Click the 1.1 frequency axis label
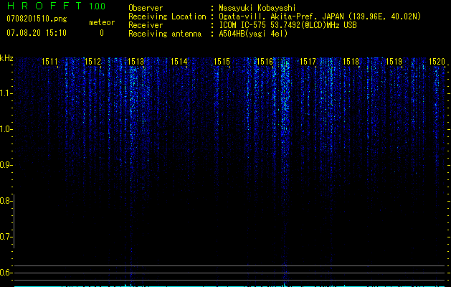Image resolution: width=451 pixels, height=287 pixels. click(5, 93)
